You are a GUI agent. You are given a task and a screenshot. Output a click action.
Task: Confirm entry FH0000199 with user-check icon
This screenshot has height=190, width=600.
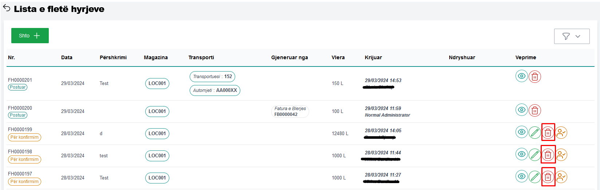(x=561, y=133)
